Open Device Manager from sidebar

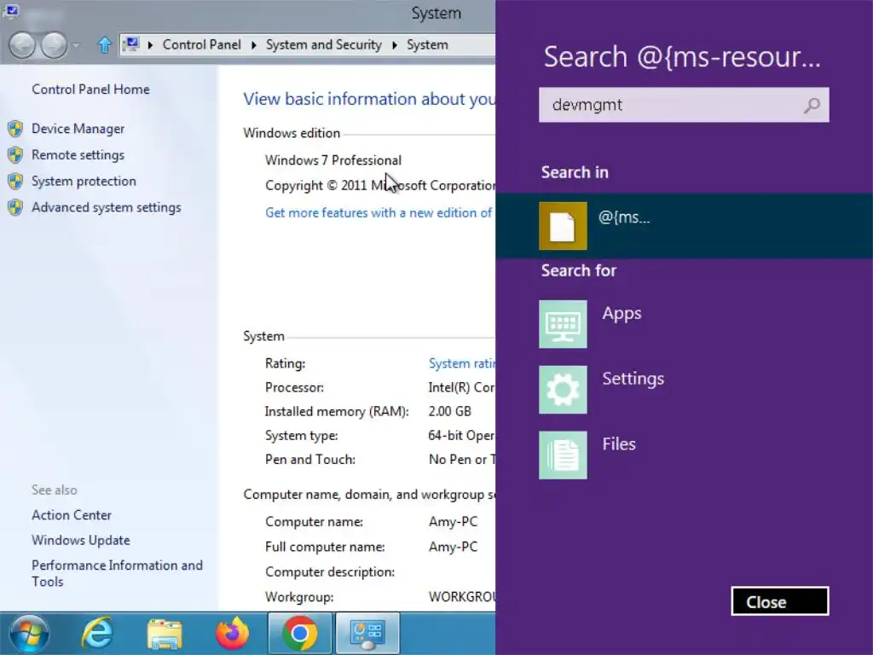pyautogui.click(x=78, y=129)
